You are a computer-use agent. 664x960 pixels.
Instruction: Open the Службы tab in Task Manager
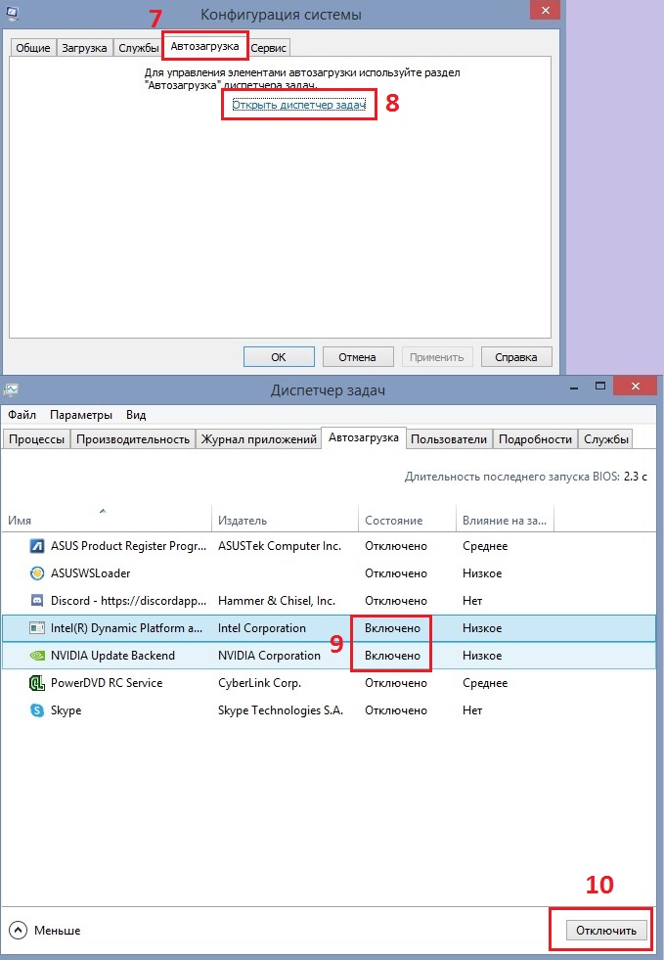606,439
